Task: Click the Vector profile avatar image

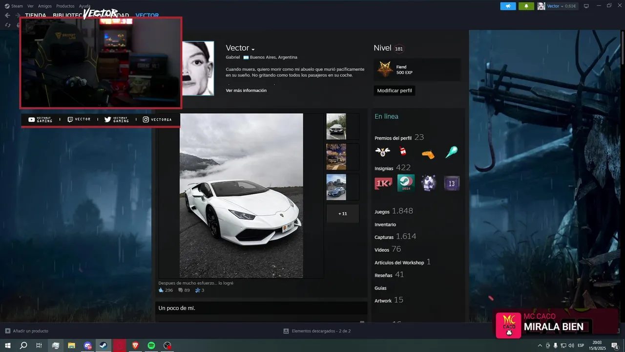Action: [198, 68]
